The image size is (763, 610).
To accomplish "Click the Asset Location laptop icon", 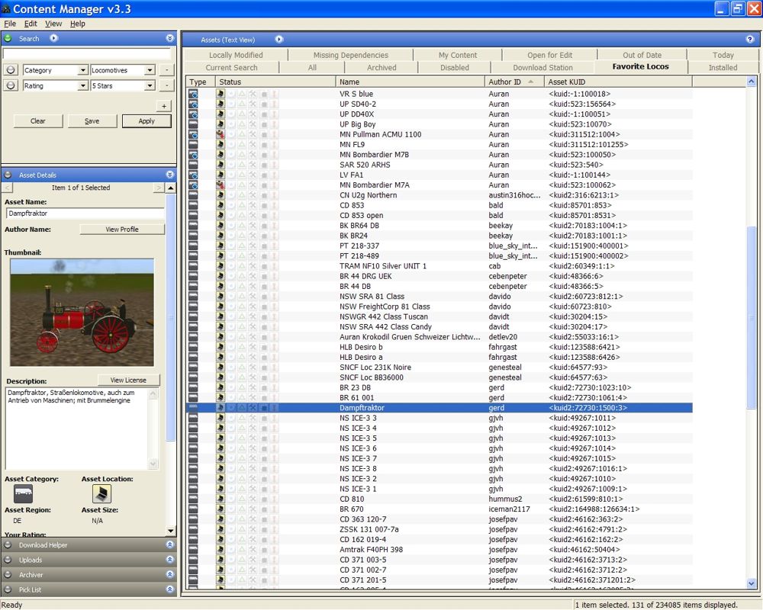I will click(x=101, y=493).
